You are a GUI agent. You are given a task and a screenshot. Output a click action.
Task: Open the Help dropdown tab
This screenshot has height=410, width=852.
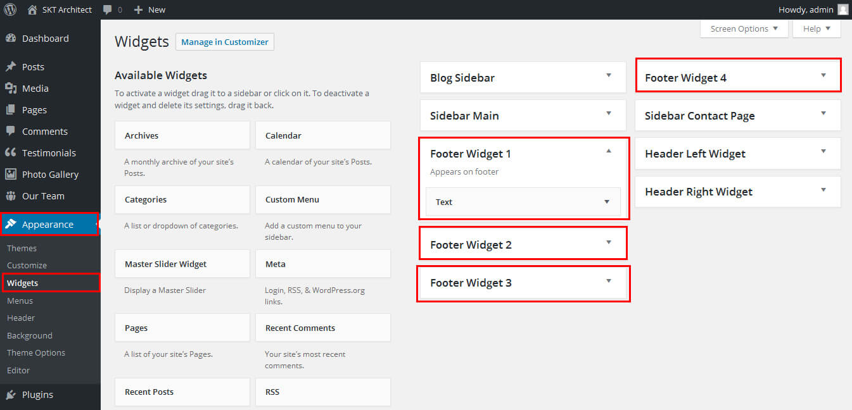(817, 28)
